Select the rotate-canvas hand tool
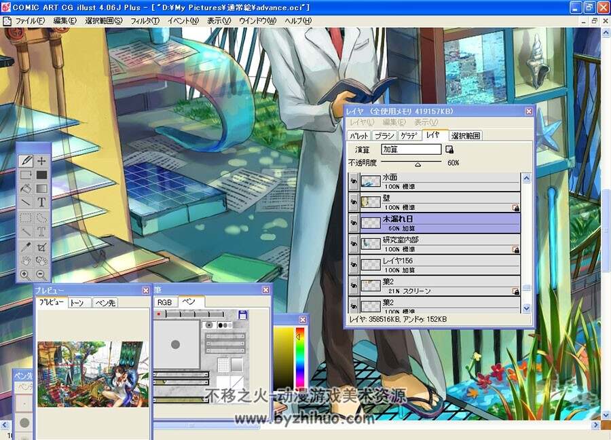 (41, 260)
